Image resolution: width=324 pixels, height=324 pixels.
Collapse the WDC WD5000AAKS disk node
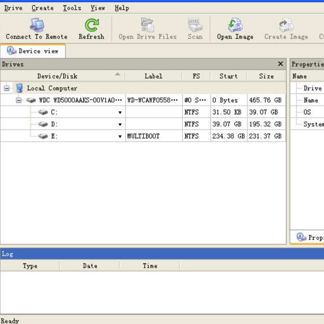point(19,100)
